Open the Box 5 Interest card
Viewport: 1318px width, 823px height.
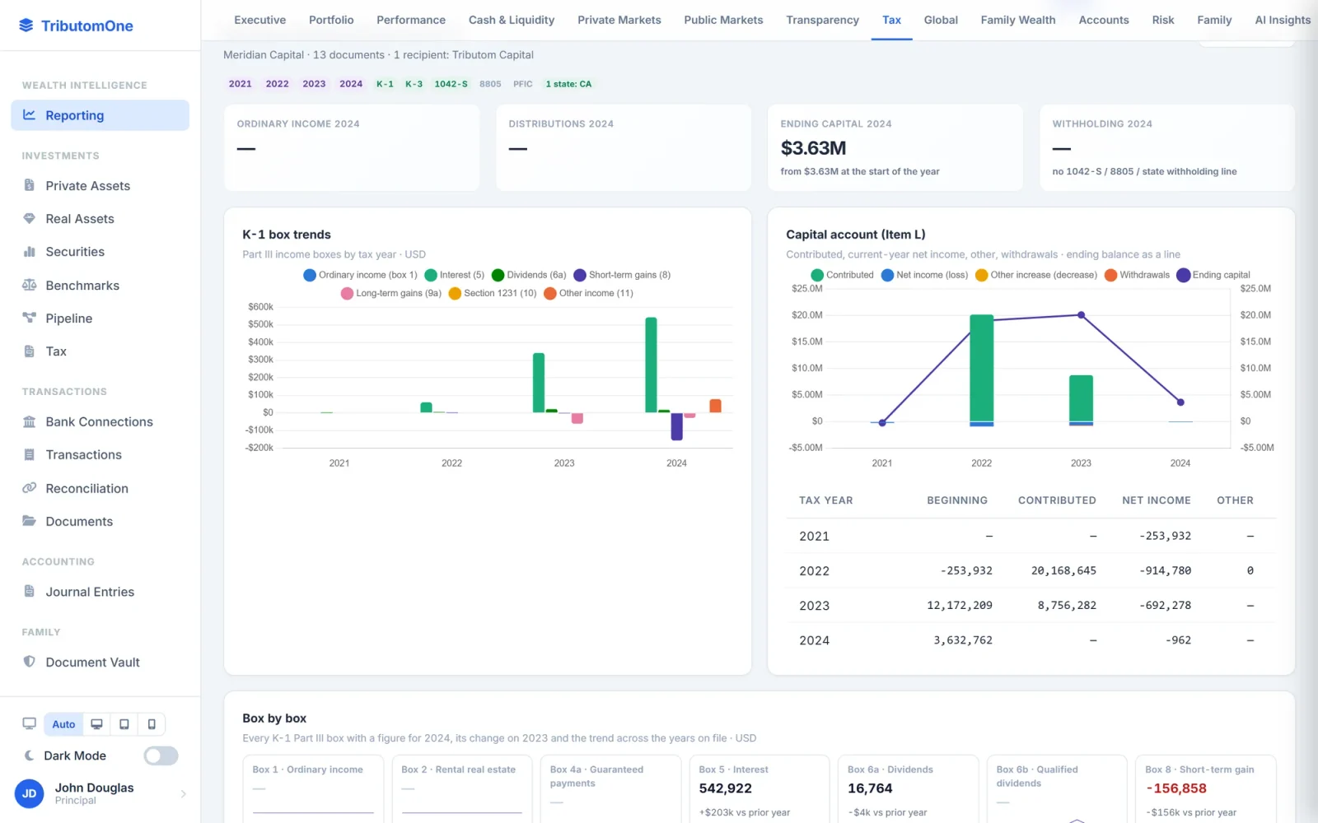(759, 788)
